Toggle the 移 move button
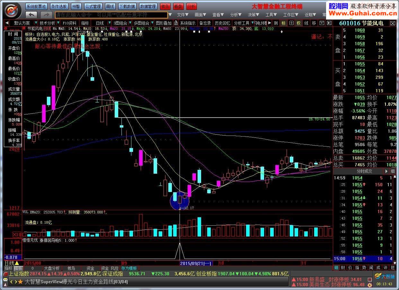 point(314,23)
